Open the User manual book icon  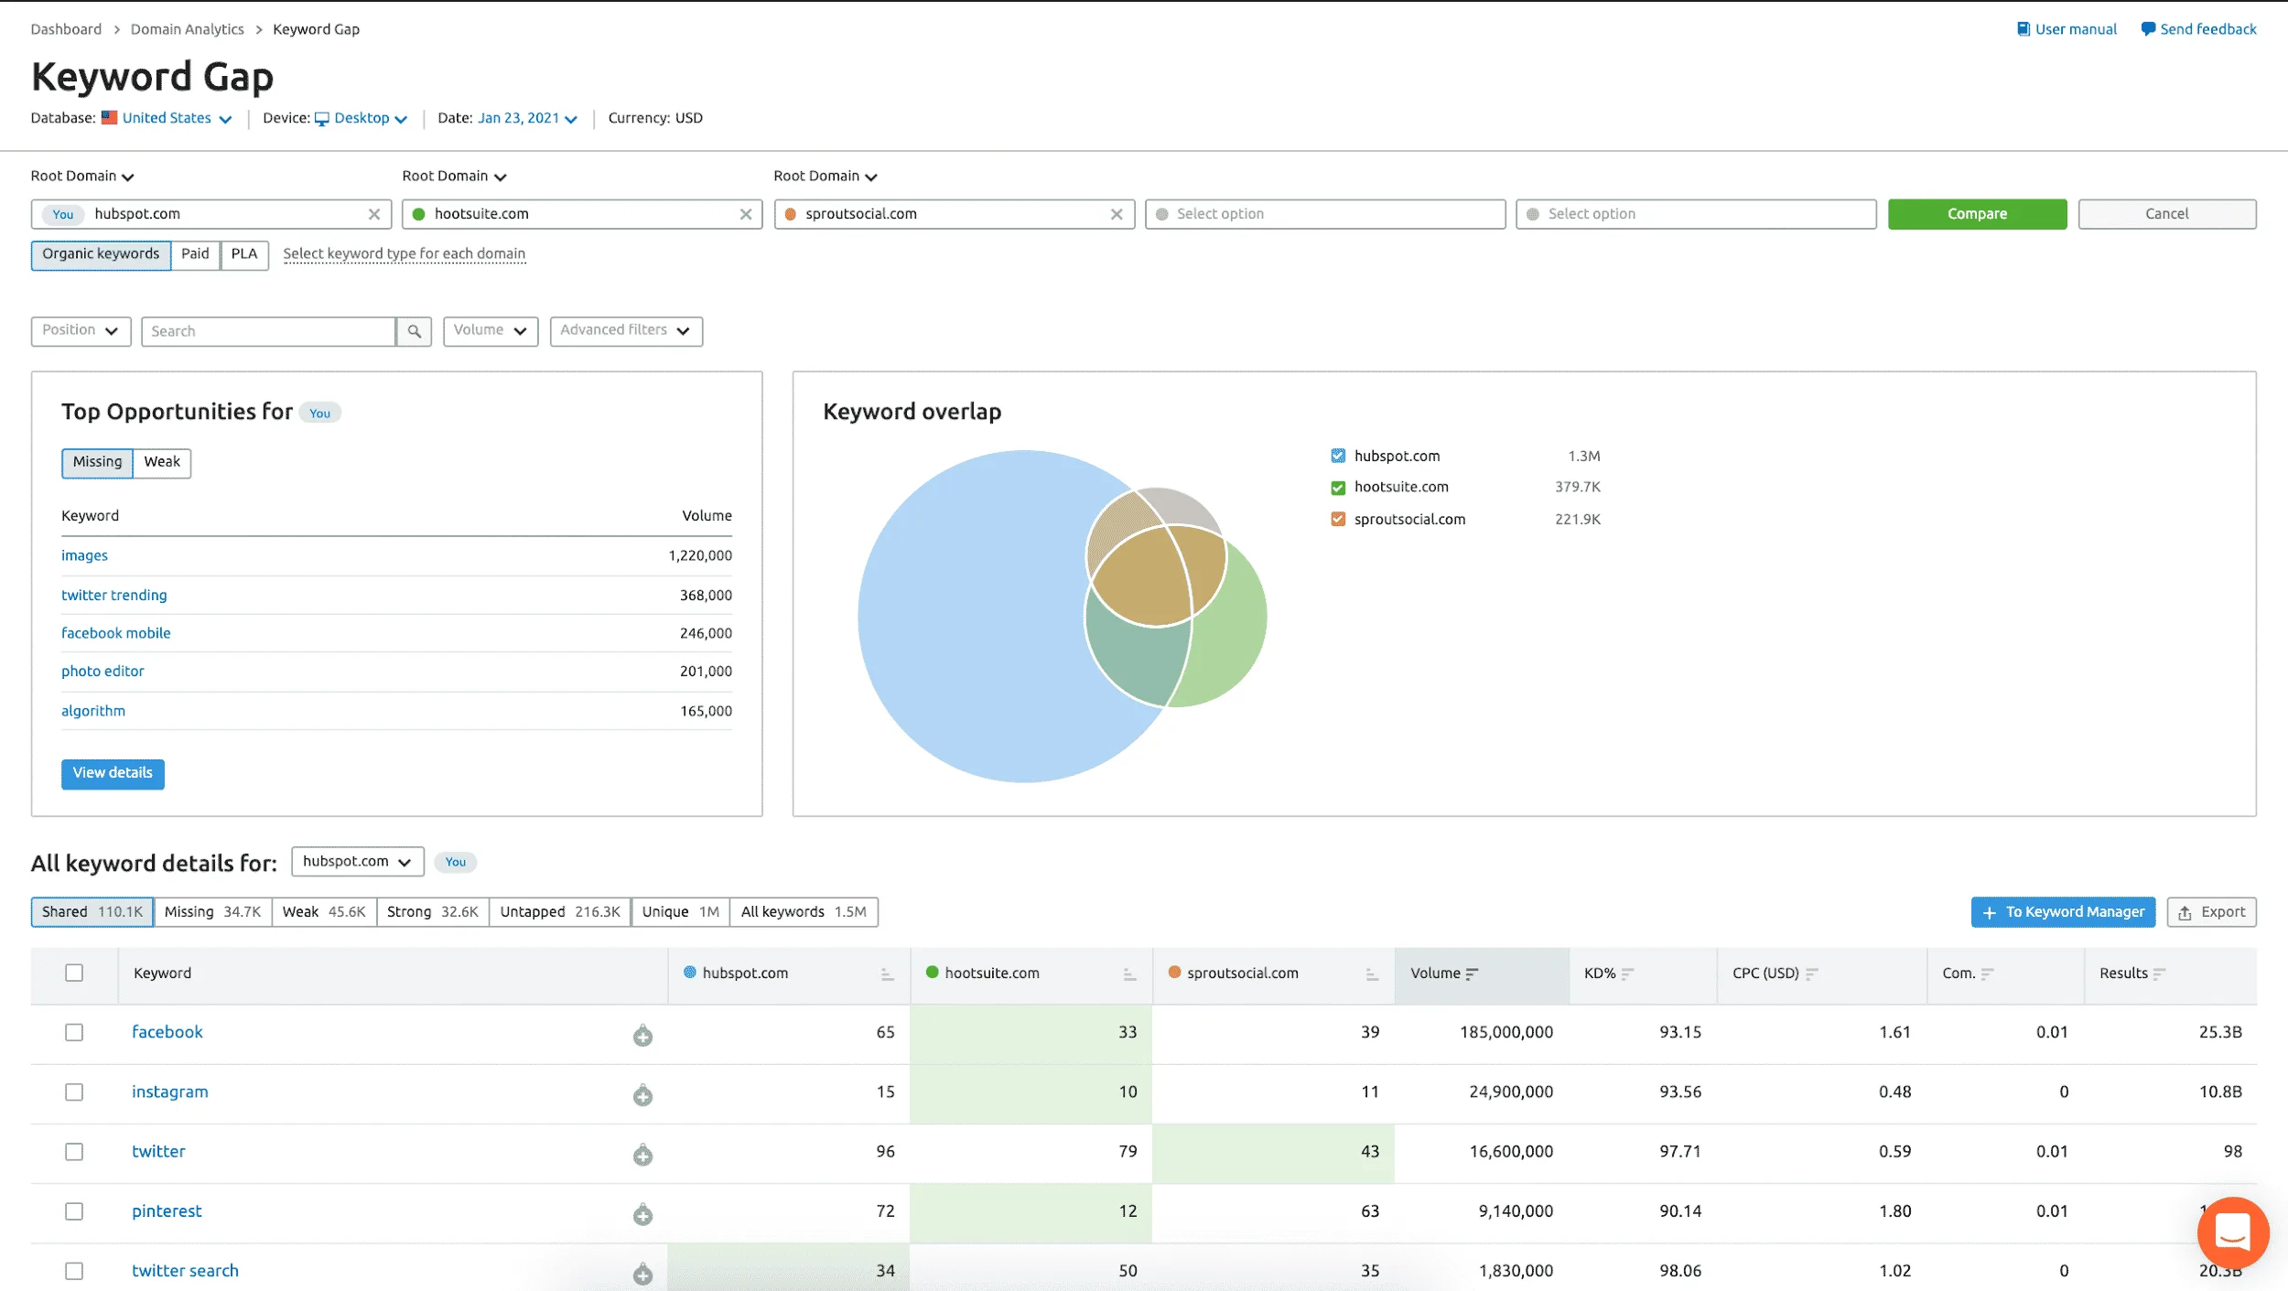[x=2024, y=29]
